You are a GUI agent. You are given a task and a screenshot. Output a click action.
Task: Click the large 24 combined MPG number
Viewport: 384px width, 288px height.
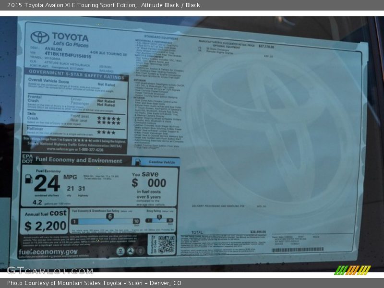click(47, 183)
